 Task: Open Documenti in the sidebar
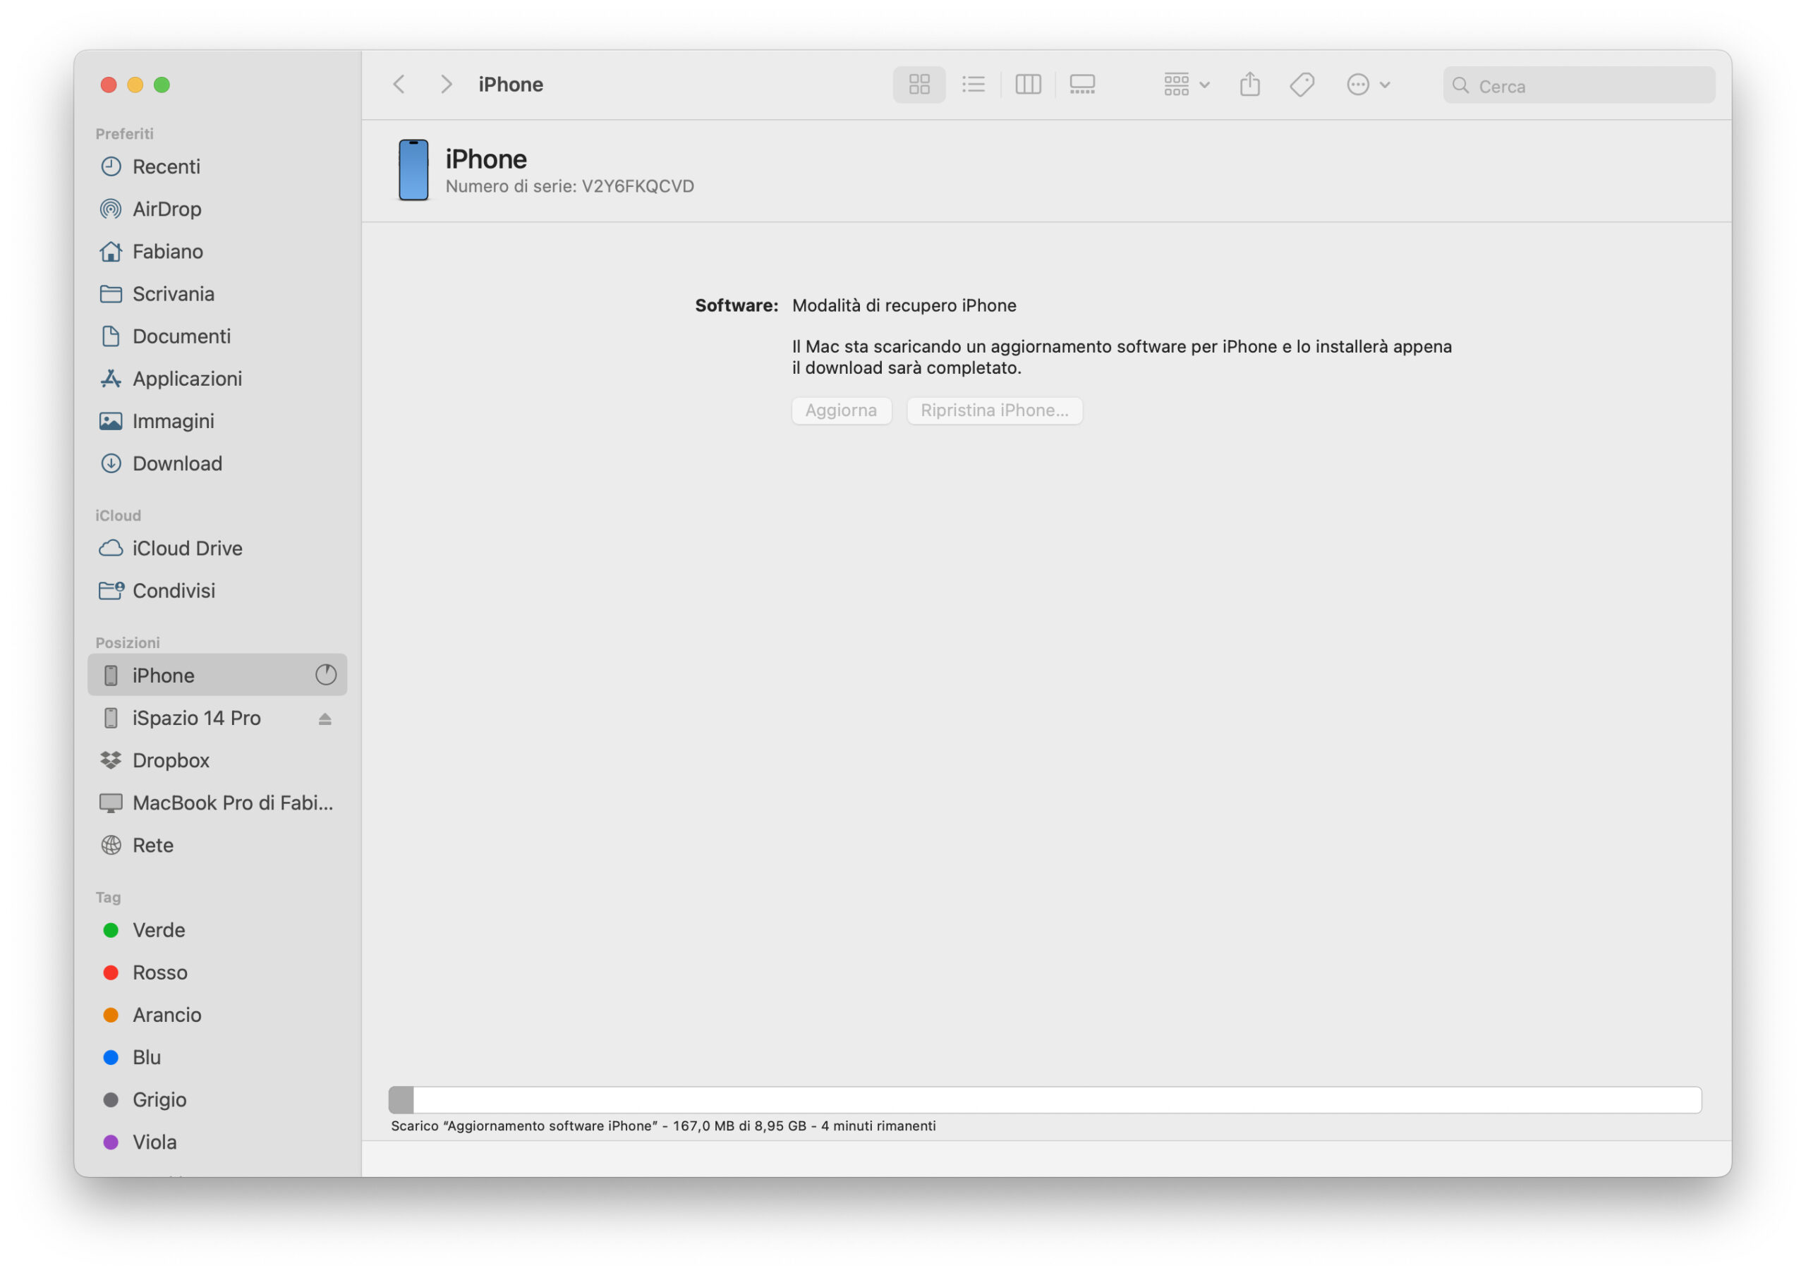[217, 336]
